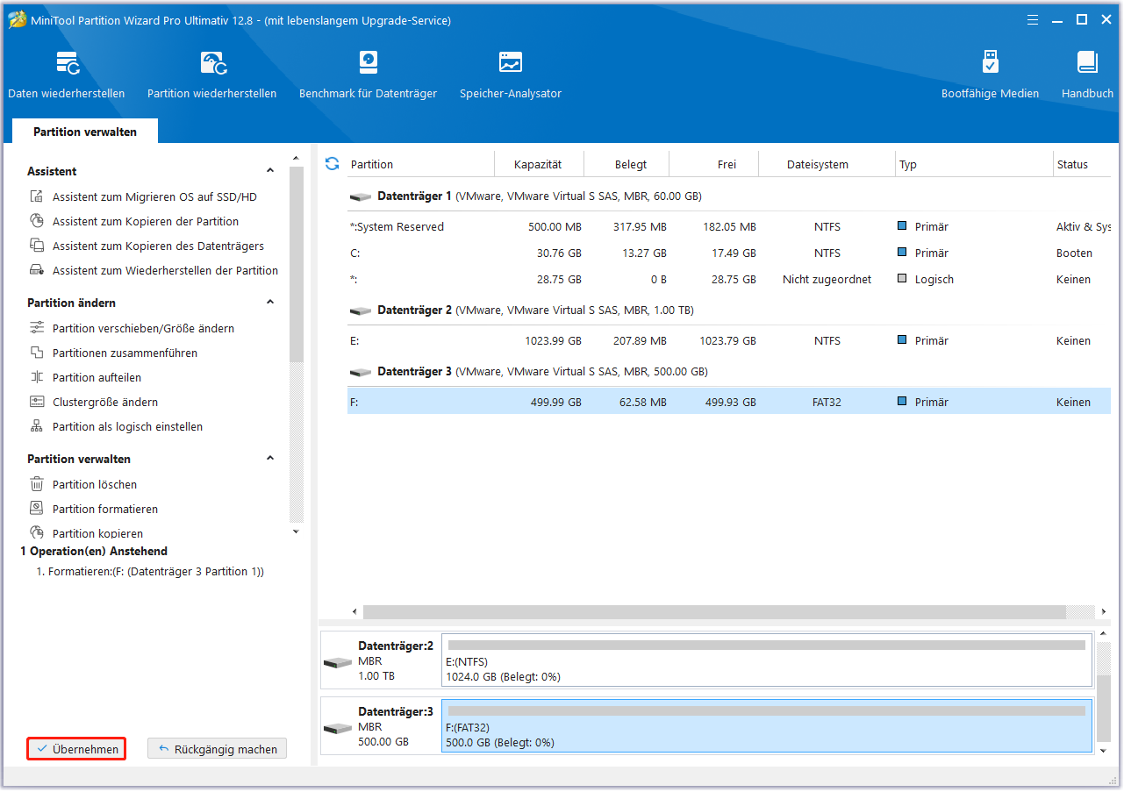Click the Partition kopieren icon
This screenshot has height=792, width=1124.
coord(37,532)
